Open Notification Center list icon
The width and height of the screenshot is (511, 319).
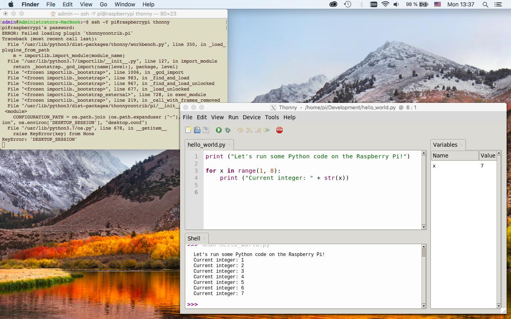498,4
